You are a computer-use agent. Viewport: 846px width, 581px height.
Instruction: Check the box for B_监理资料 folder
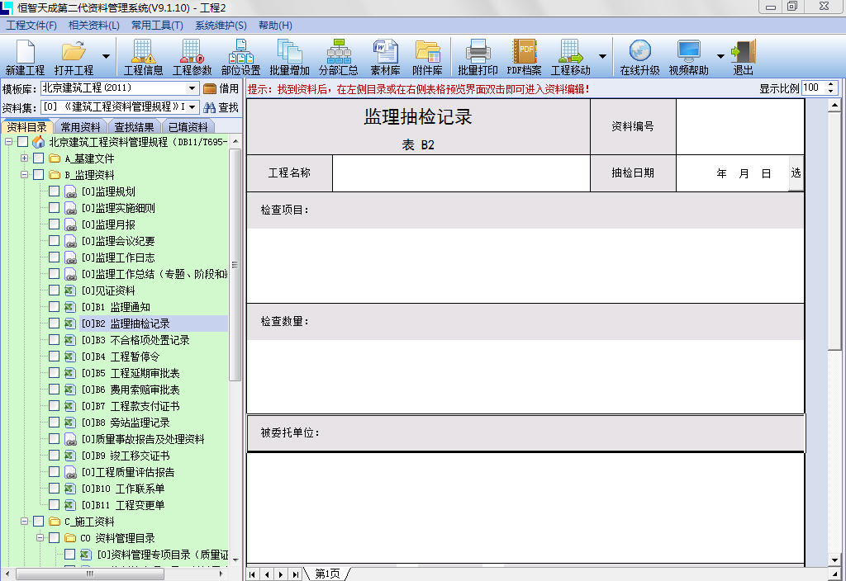click(x=38, y=175)
